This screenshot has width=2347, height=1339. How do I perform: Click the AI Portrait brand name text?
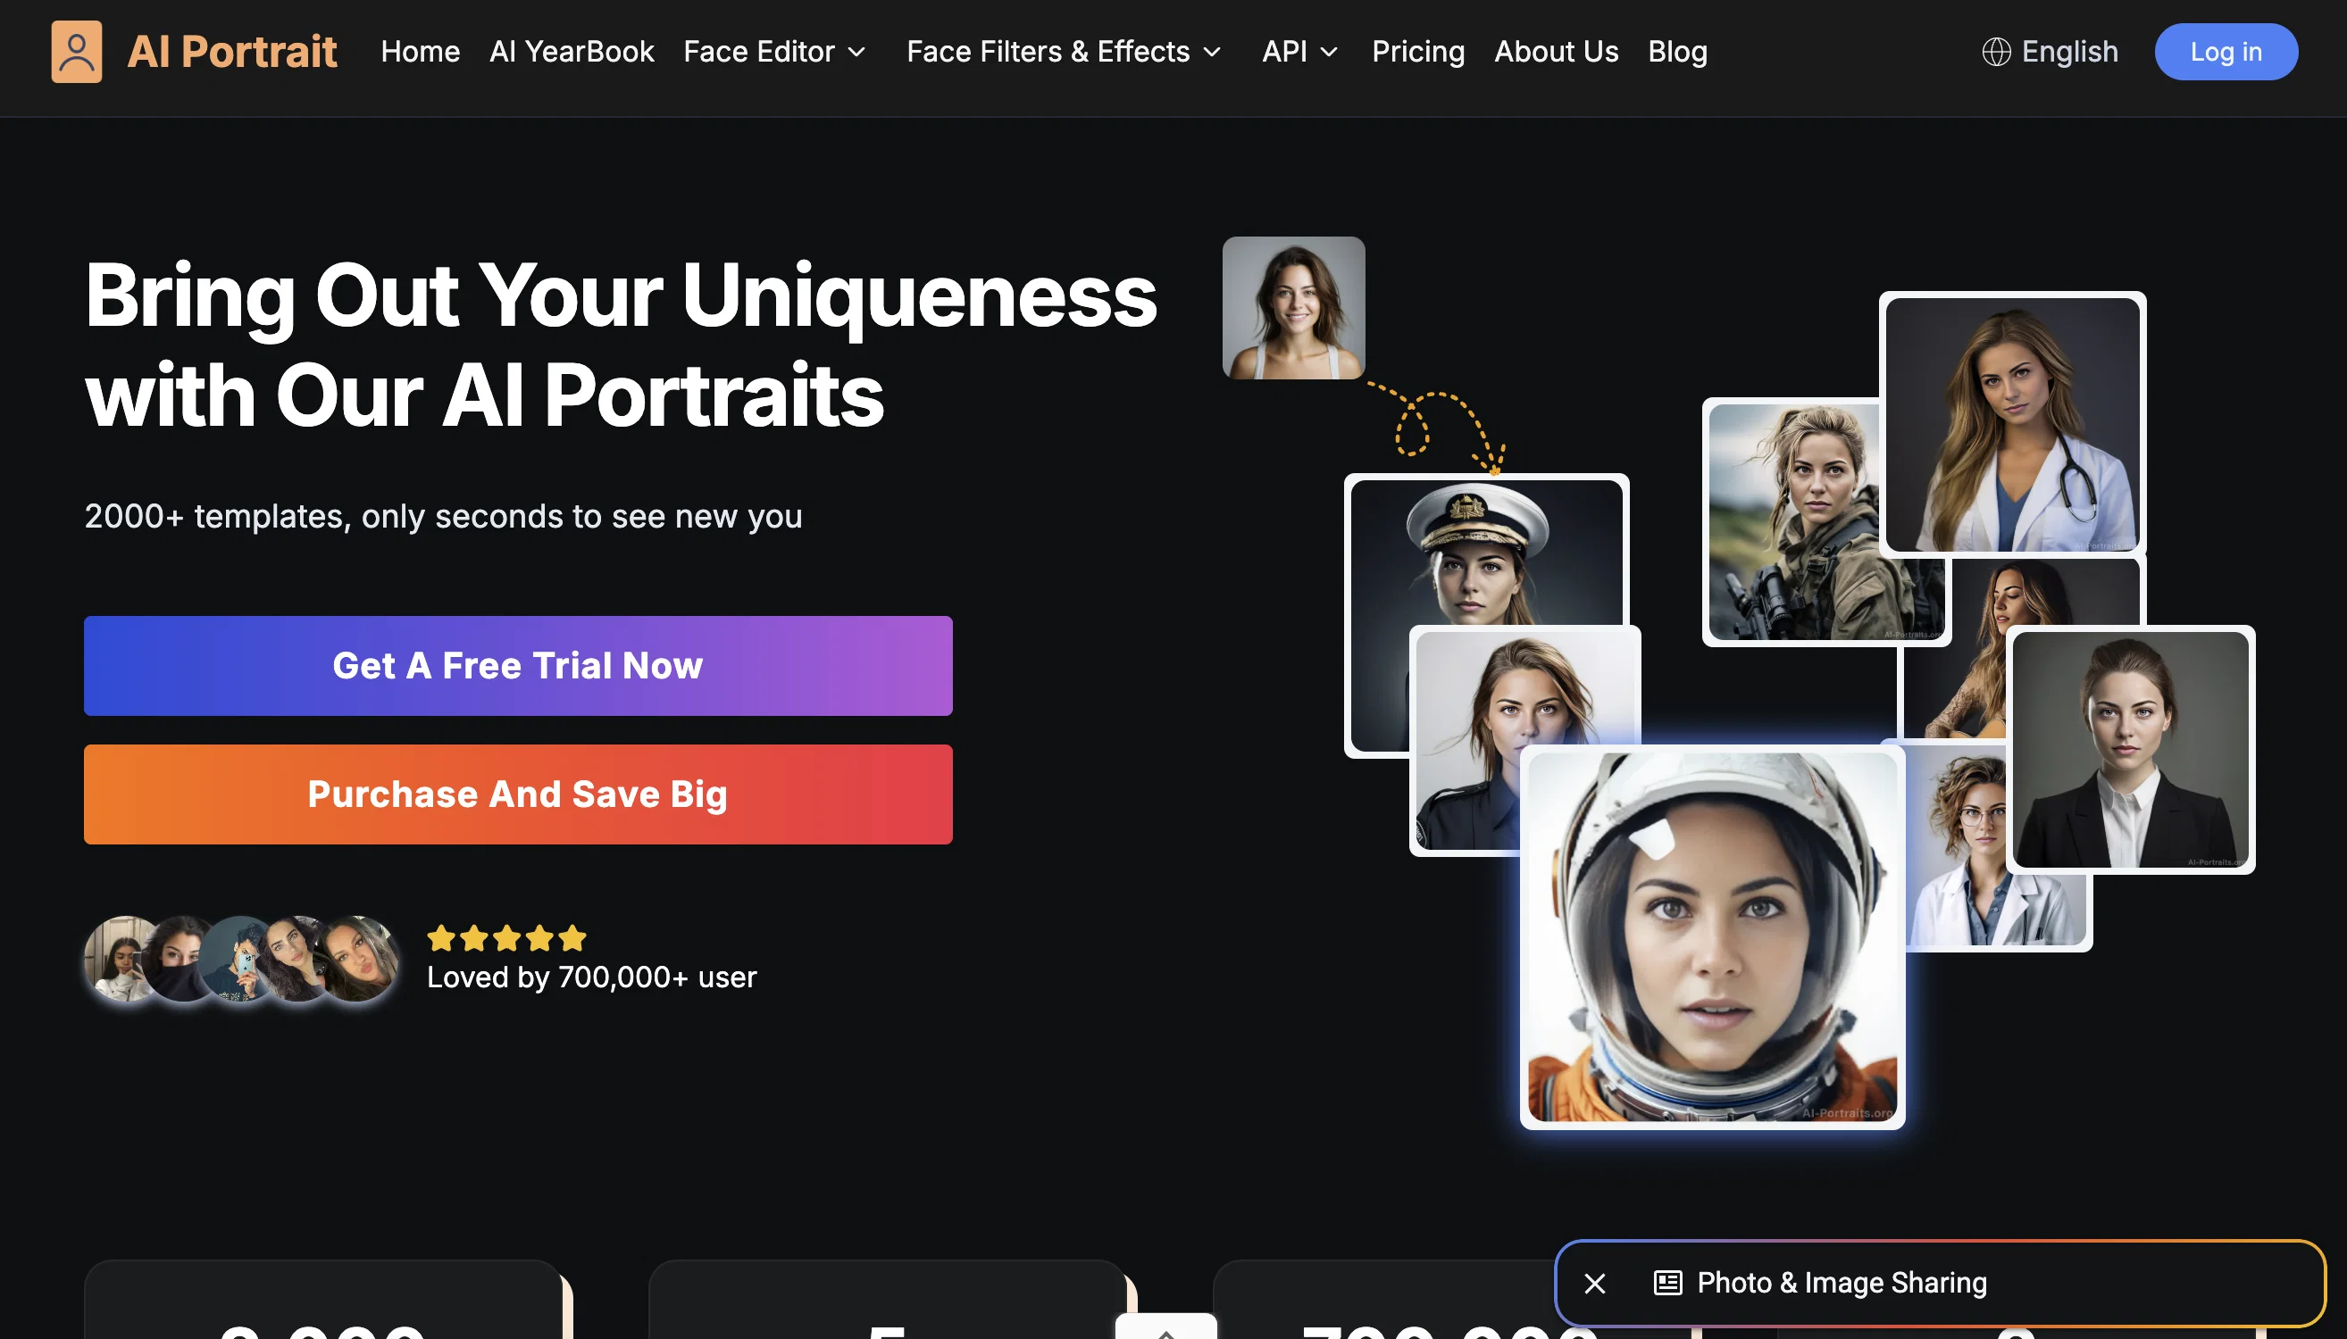pos(232,52)
